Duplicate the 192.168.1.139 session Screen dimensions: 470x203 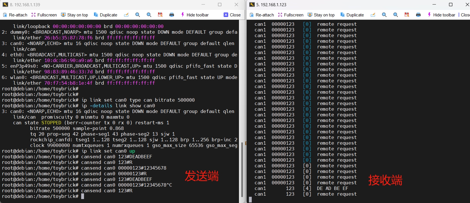point(105,15)
